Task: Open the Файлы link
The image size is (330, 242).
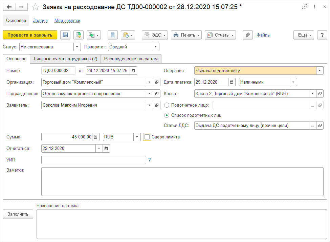Action: 263,35
